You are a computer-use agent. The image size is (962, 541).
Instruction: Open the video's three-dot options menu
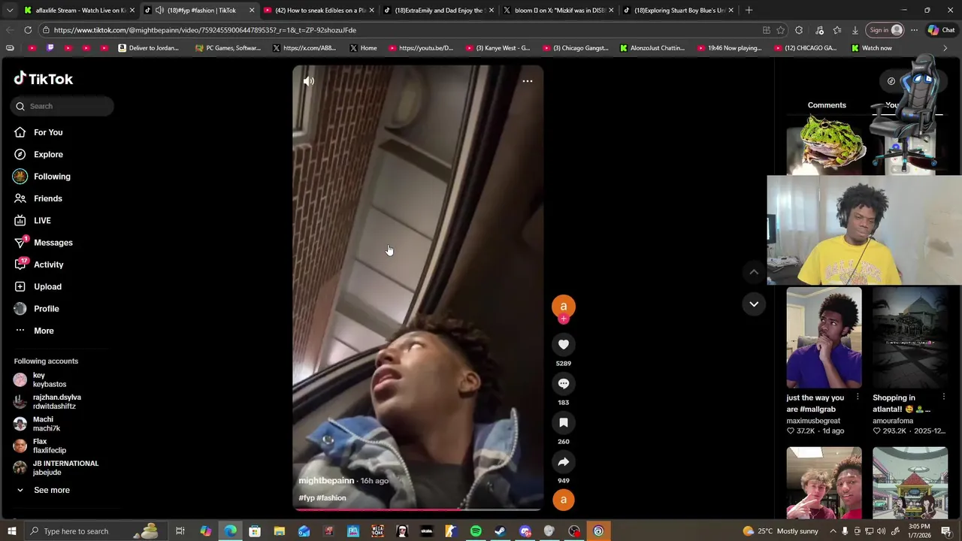coord(528,81)
